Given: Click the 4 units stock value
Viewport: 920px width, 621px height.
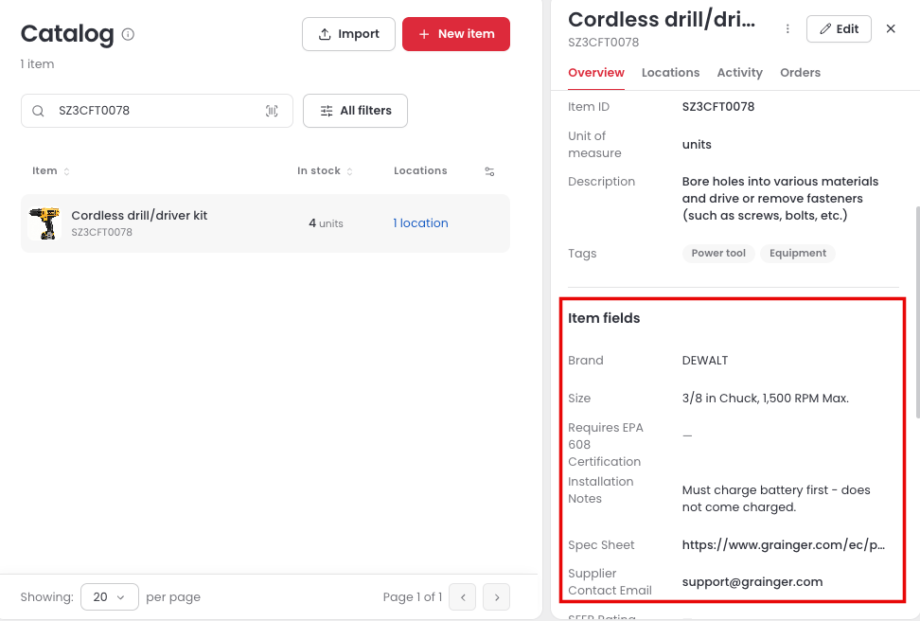Looking at the screenshot, I should 326,223.
